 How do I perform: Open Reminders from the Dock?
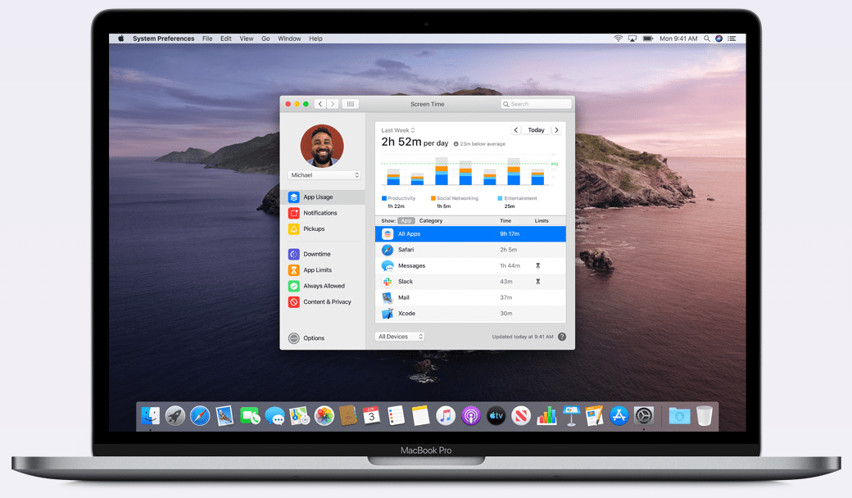(397, 416)
